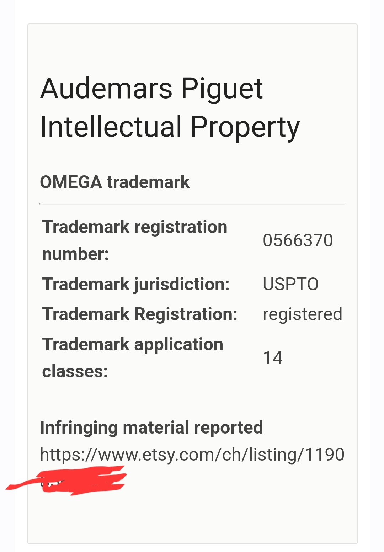Click the 'Trademark Registration:' status label
The image size is (384, 552).
pyautogui.click(x=140, y=314)
